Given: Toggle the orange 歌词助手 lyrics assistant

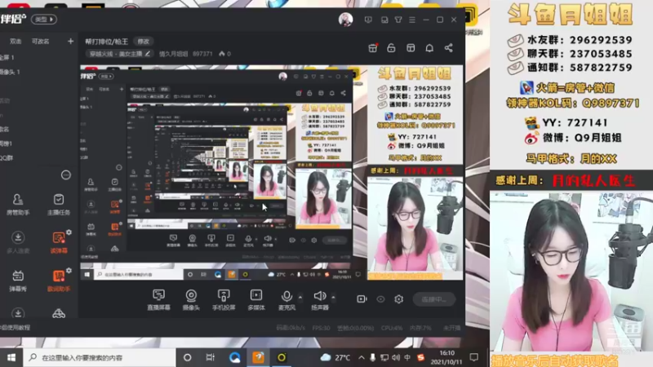Looking at the screenshot, I should coord(58,281).
